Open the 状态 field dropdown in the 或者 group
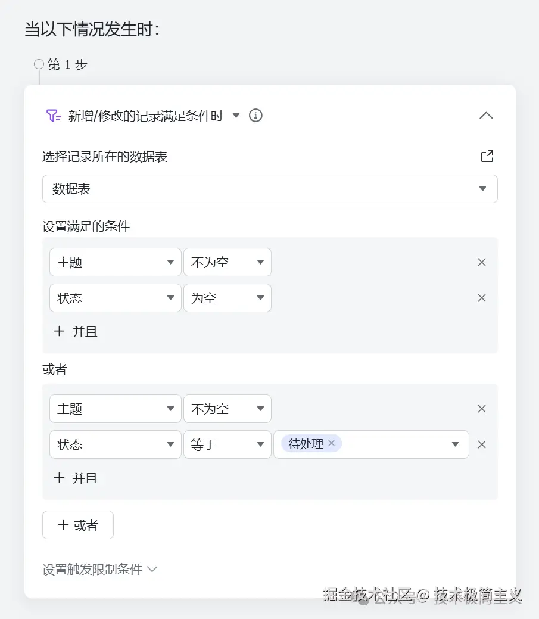Screen dimensions: 539x619 pyautogui.click(x=172, y=444)
